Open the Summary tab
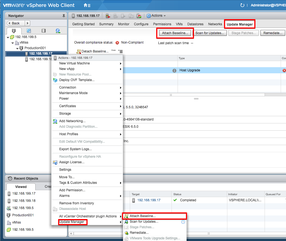This screenshot has height=241, width=286. tap(106, 24)
